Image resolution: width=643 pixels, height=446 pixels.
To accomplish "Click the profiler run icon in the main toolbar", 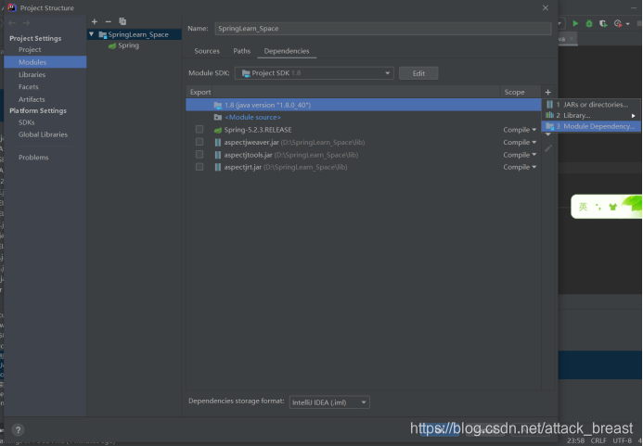I will pos(618,24).
